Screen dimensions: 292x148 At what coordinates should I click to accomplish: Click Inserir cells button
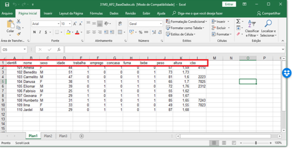click(221, 21)
